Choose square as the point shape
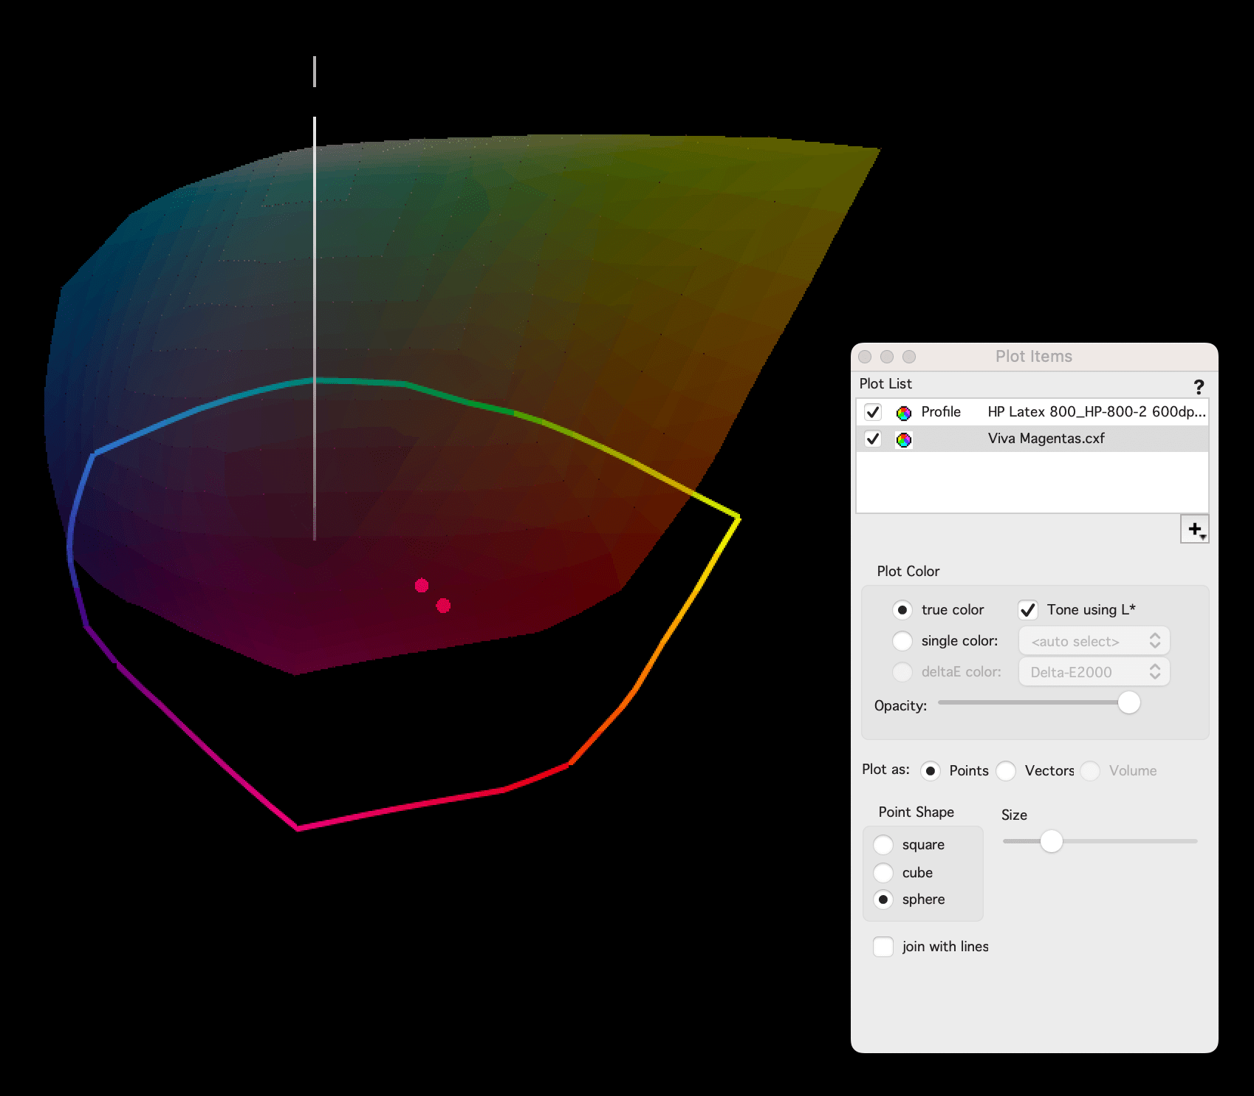This screenshot has height=1096, width=1254. [x=883, y=844]
